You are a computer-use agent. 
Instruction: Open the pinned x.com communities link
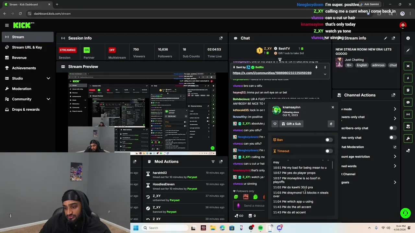click(272, 73)
